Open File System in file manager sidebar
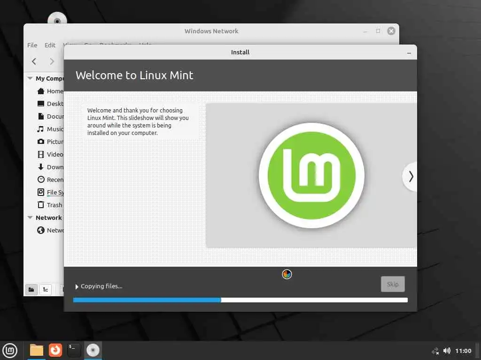This screenshot has height=360, width=481. click(50, 192)
